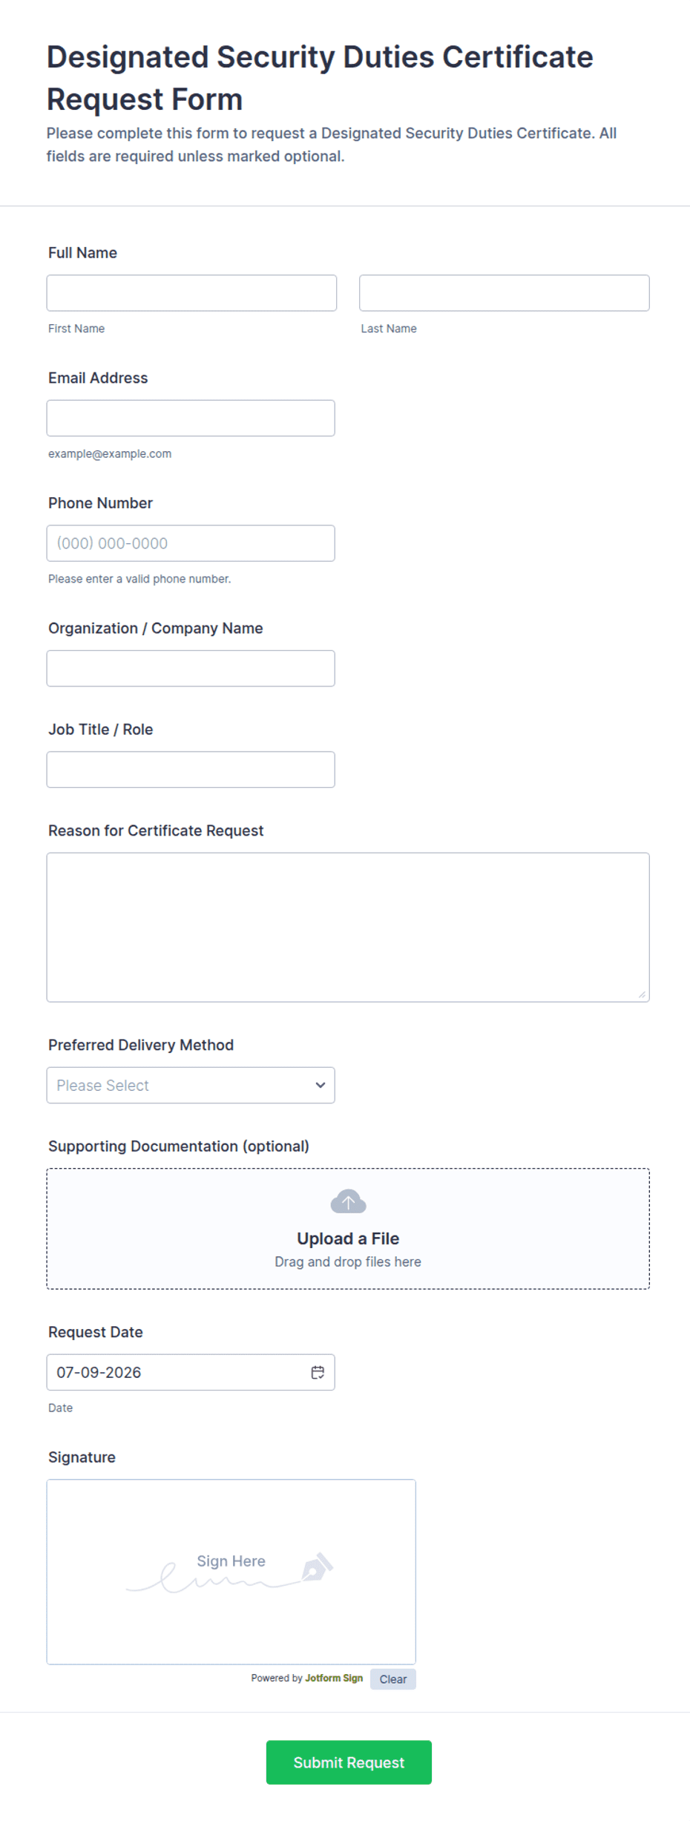Expand Preferred Delivery Method dropdown arrow
The width and height of the screenshot is (690, 1821).
tap(321, 1085)
